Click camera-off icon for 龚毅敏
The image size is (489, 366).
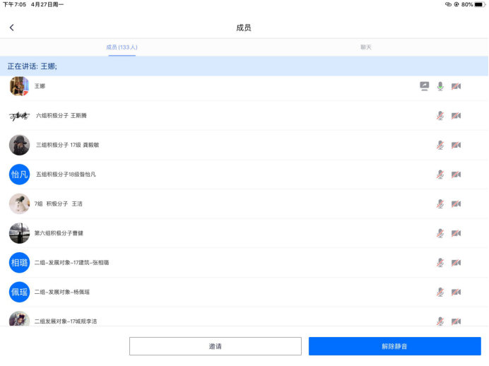tap(456, 145)
